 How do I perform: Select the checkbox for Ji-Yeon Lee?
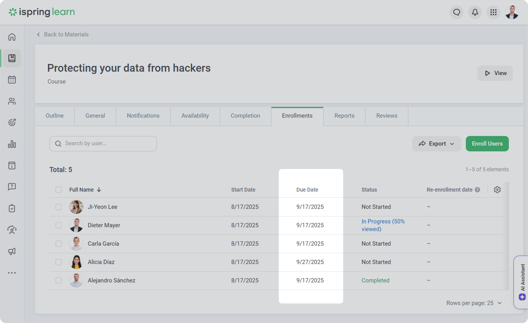[59, 207]
